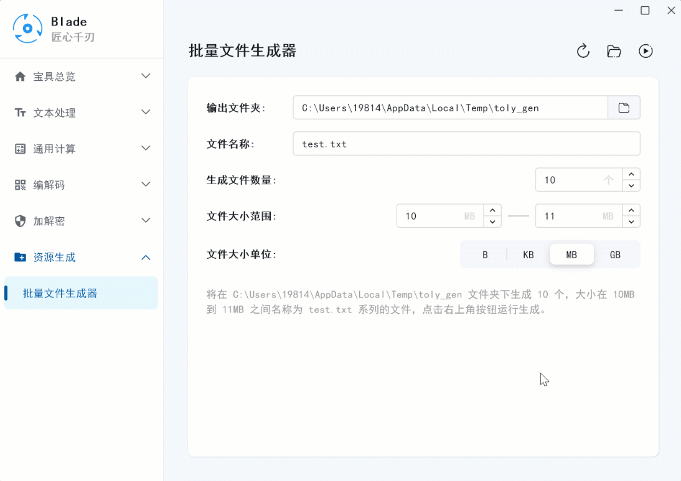Decrease maximum file size with down stepper
The height and width of the screenshot is (481, 681).
[631, 222]
